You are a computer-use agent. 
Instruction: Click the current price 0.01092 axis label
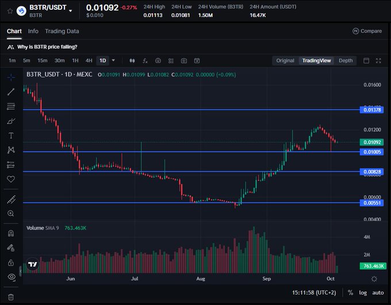tap(372, 142)
